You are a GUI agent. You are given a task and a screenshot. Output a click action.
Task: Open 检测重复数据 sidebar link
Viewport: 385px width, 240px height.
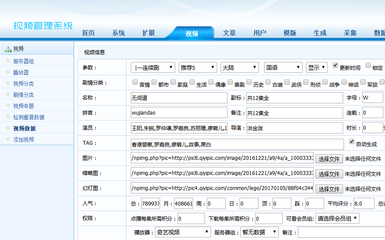[29, 117]
